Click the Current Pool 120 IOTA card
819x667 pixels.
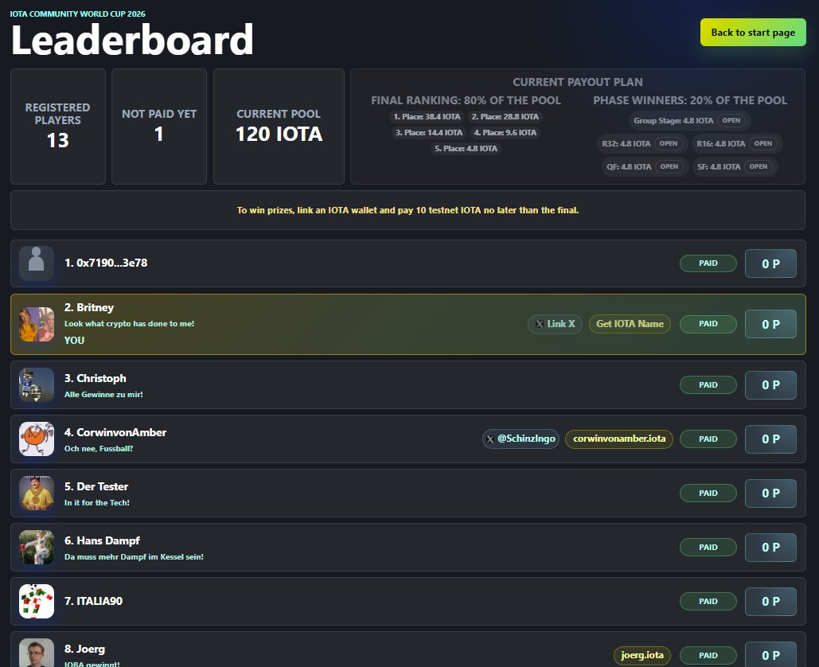pos(279,127)
